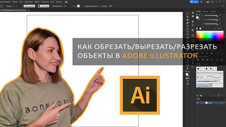
Task: Open the Просмотр menu
Action: tap(45, 2)
